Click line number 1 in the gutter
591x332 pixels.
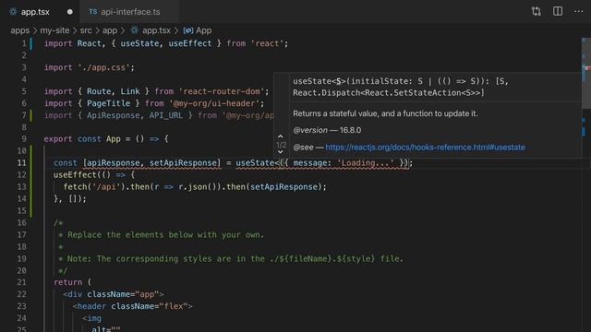pyautogui.click(x=24, y=43)
